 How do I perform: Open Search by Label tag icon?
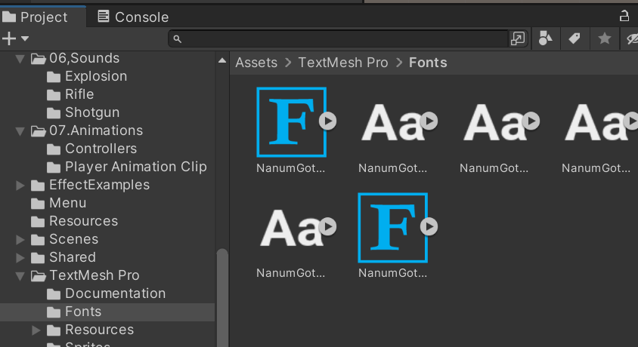click(x=574, y=38)
